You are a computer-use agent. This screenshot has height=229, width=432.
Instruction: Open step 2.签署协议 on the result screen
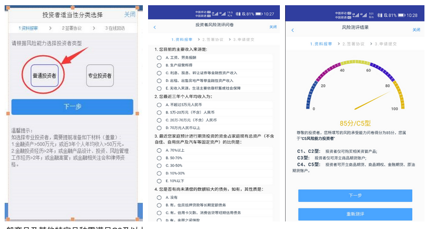pos(354,44)
